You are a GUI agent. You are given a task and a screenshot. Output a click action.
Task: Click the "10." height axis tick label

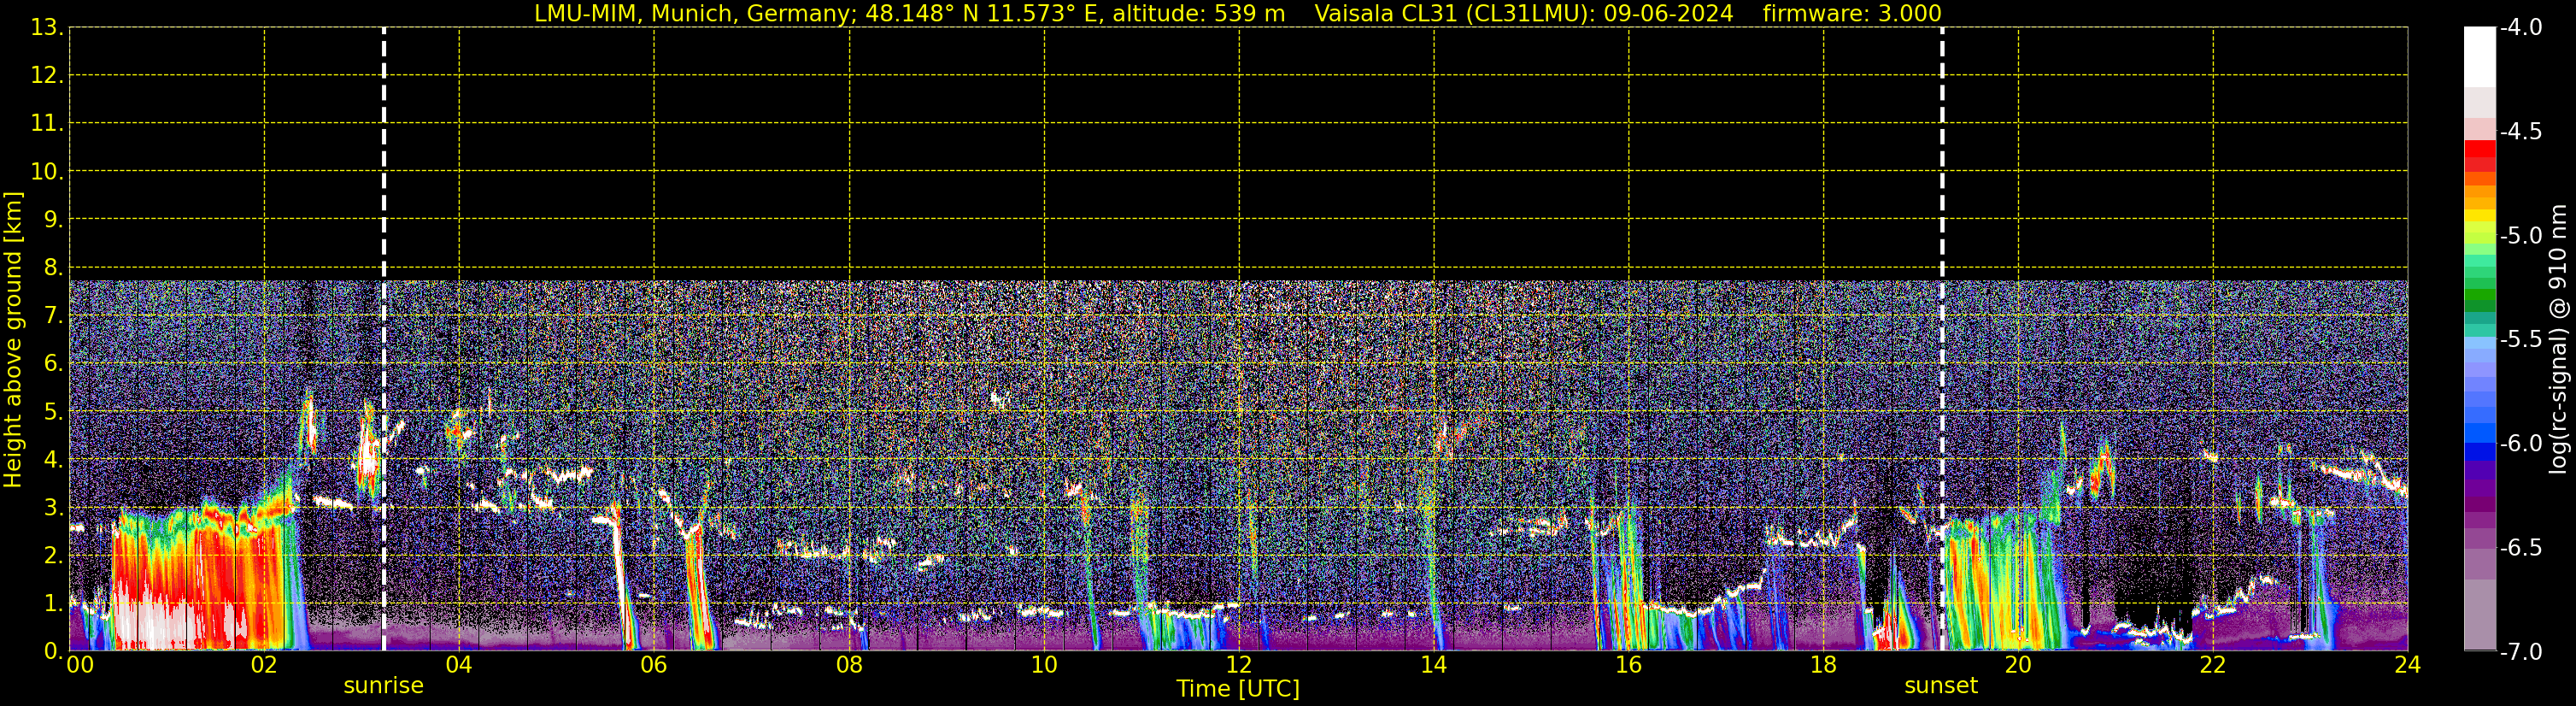pyautogui.click(x=47, y=172)
